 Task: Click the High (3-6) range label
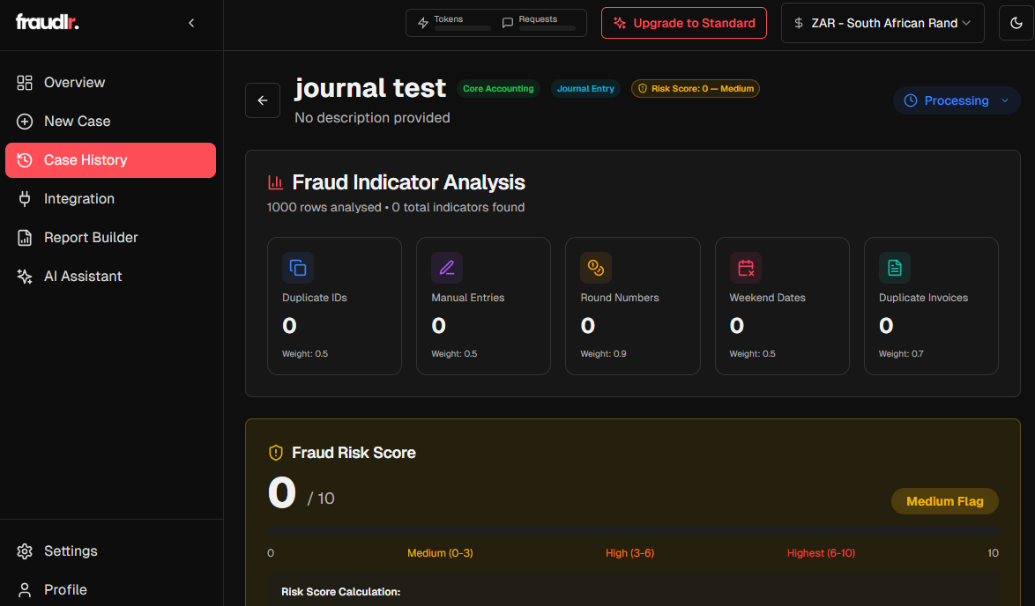pos(629,553)
